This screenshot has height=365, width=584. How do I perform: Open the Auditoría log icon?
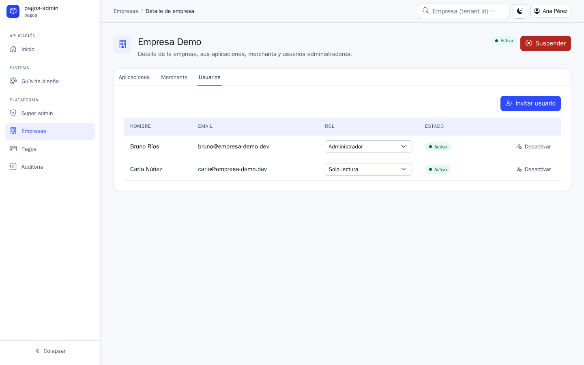coord(13,167)
